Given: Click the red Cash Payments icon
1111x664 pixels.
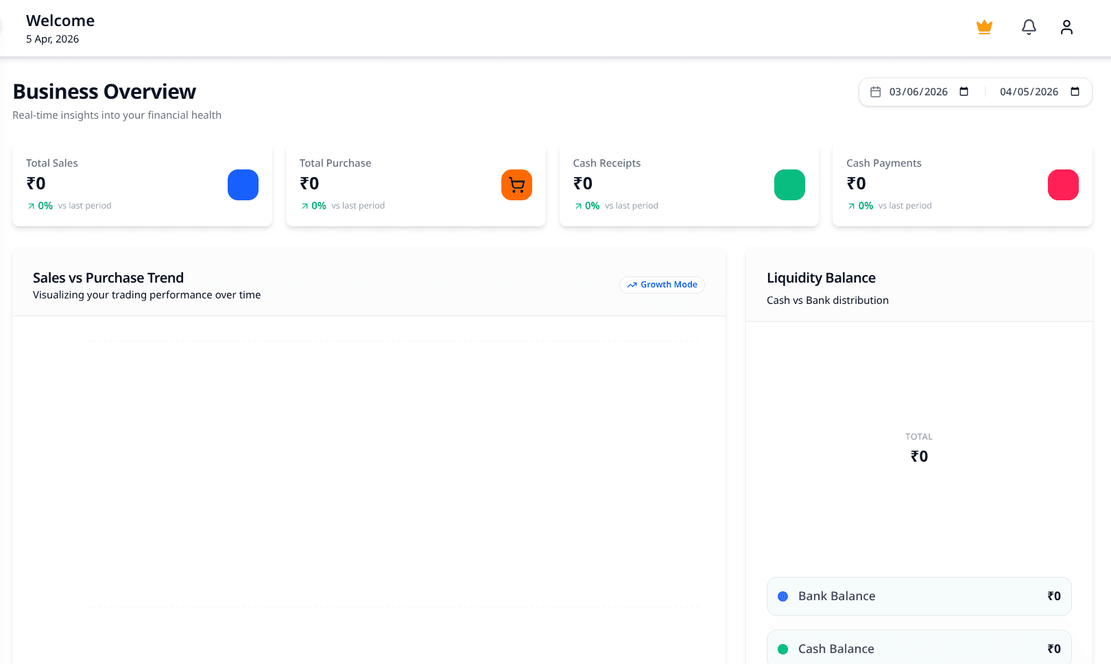Looking at the screenshot, I should coord(1063,185).
